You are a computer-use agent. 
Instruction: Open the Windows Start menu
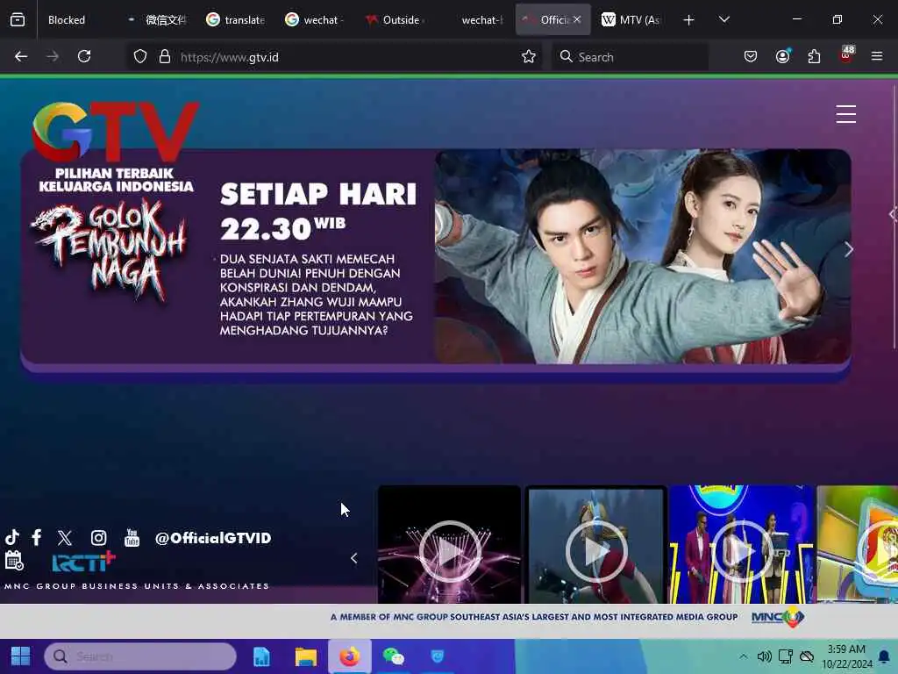coord(21,656)
